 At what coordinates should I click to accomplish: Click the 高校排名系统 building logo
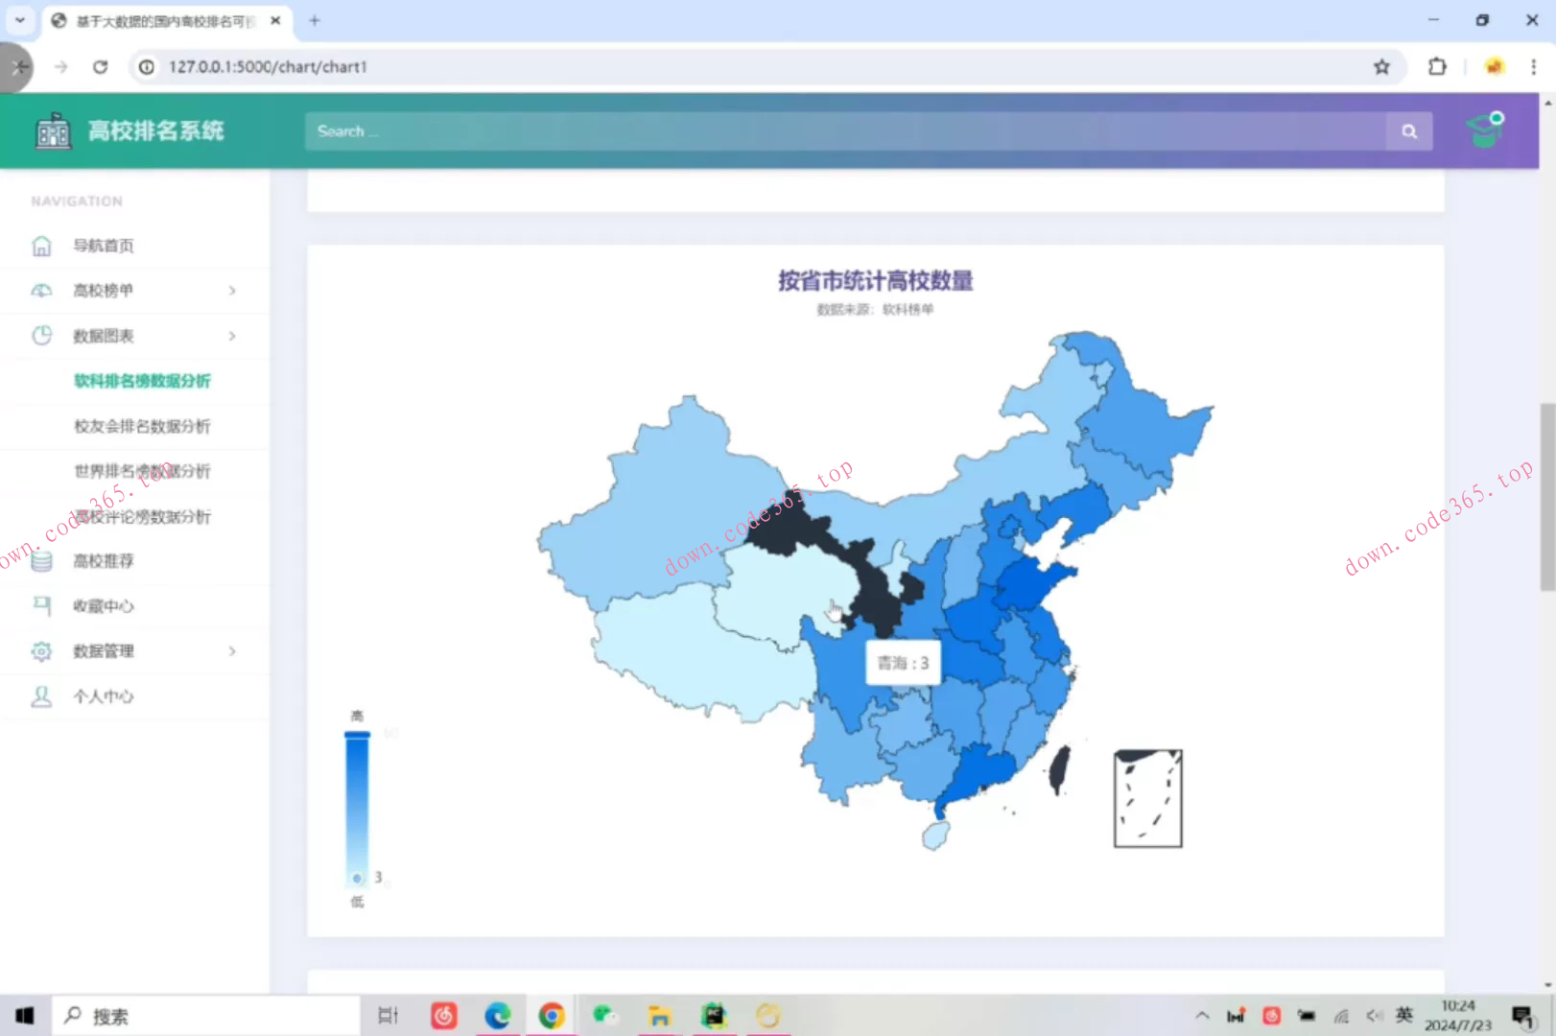(53, 130)
